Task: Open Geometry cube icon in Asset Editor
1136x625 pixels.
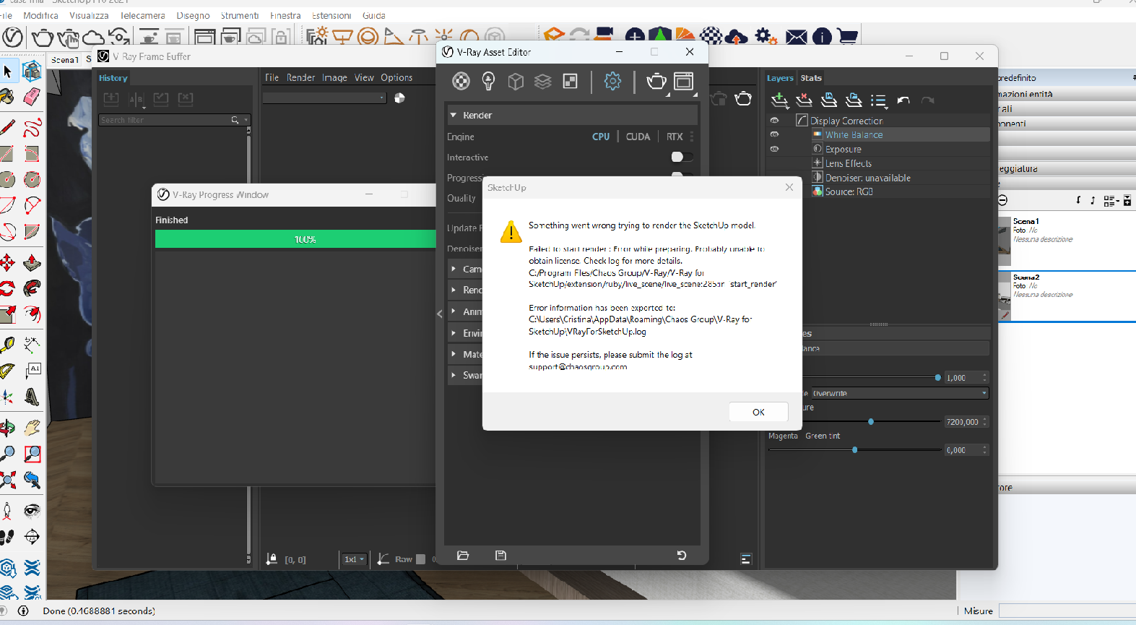Action: (x=516, y=81)
